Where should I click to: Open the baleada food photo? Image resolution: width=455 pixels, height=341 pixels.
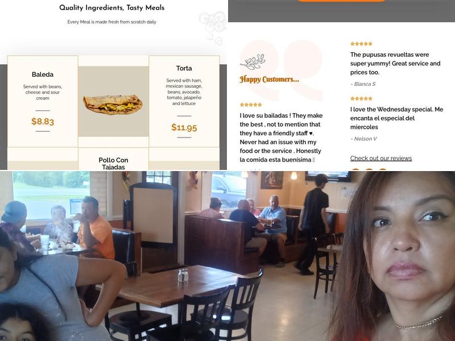pos(113,102)
